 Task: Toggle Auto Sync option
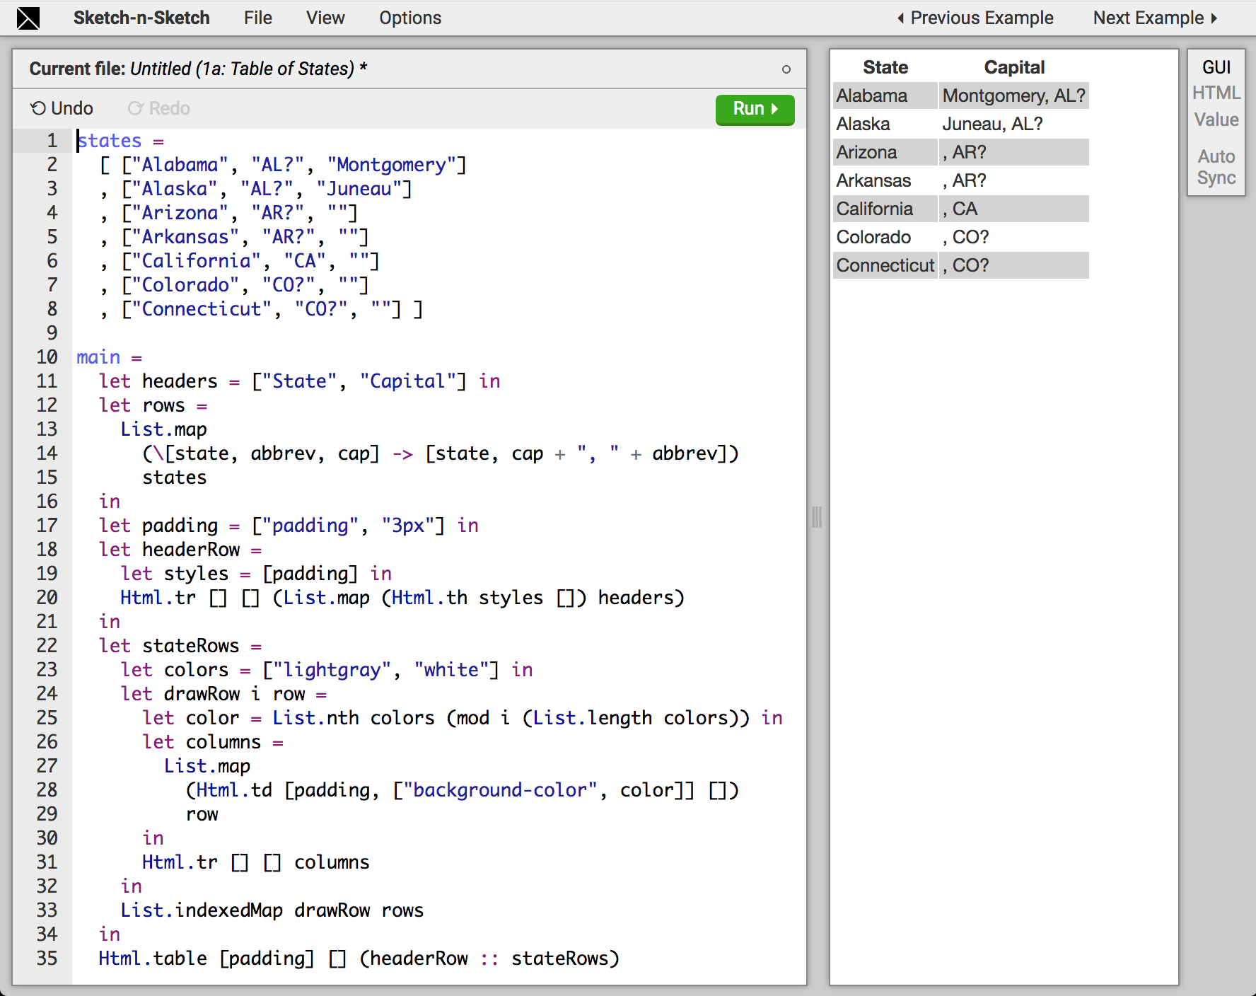(1216, 167)
